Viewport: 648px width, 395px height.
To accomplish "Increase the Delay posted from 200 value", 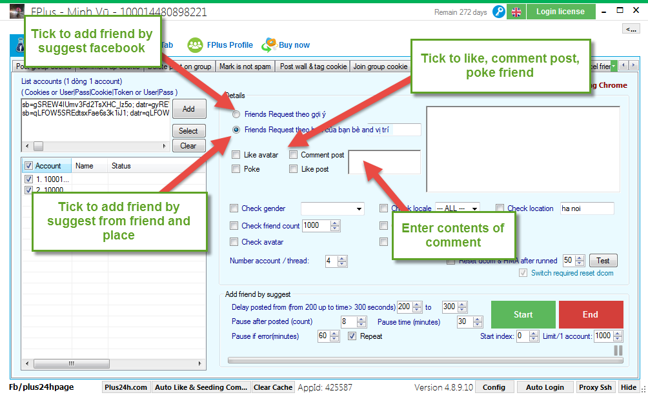I will coord(418,305).
